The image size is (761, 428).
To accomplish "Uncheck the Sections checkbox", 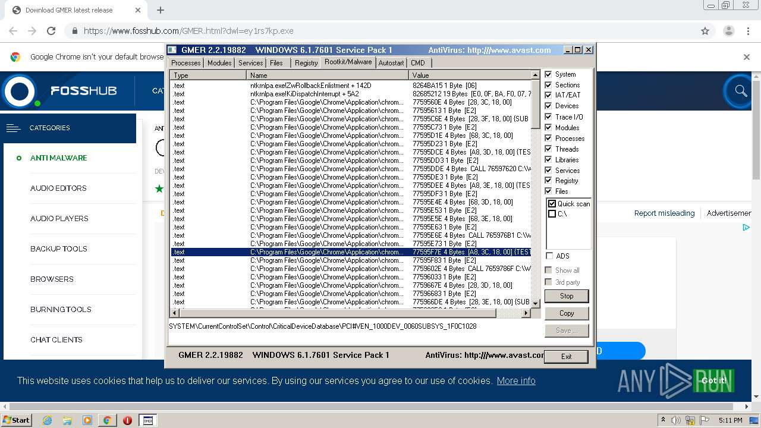I will tap(548, 85).
